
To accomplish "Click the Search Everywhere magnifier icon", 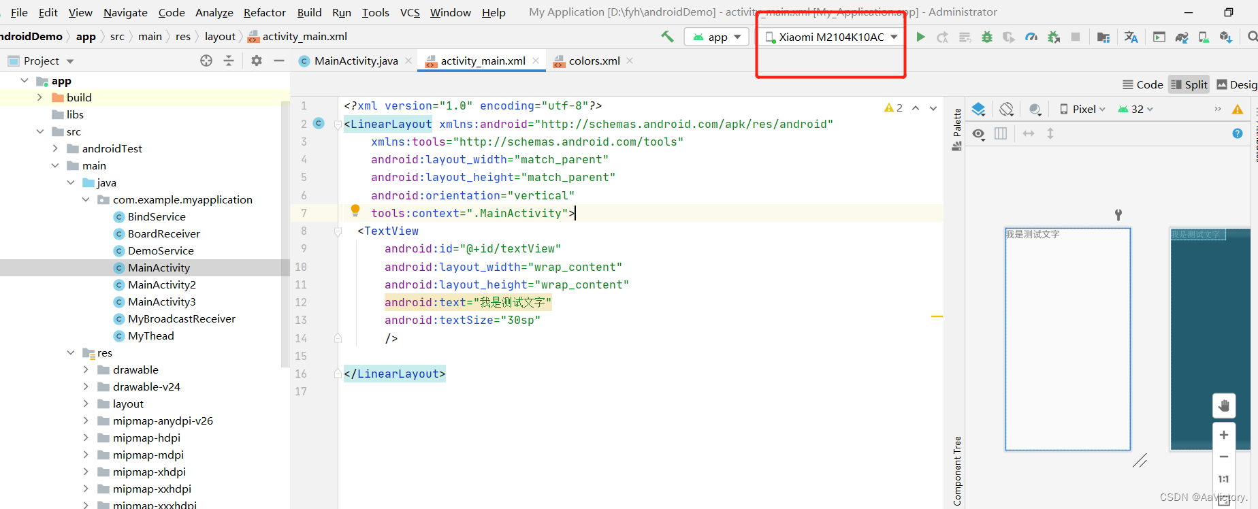I will pyautogui.click(x=1253, y=37).
